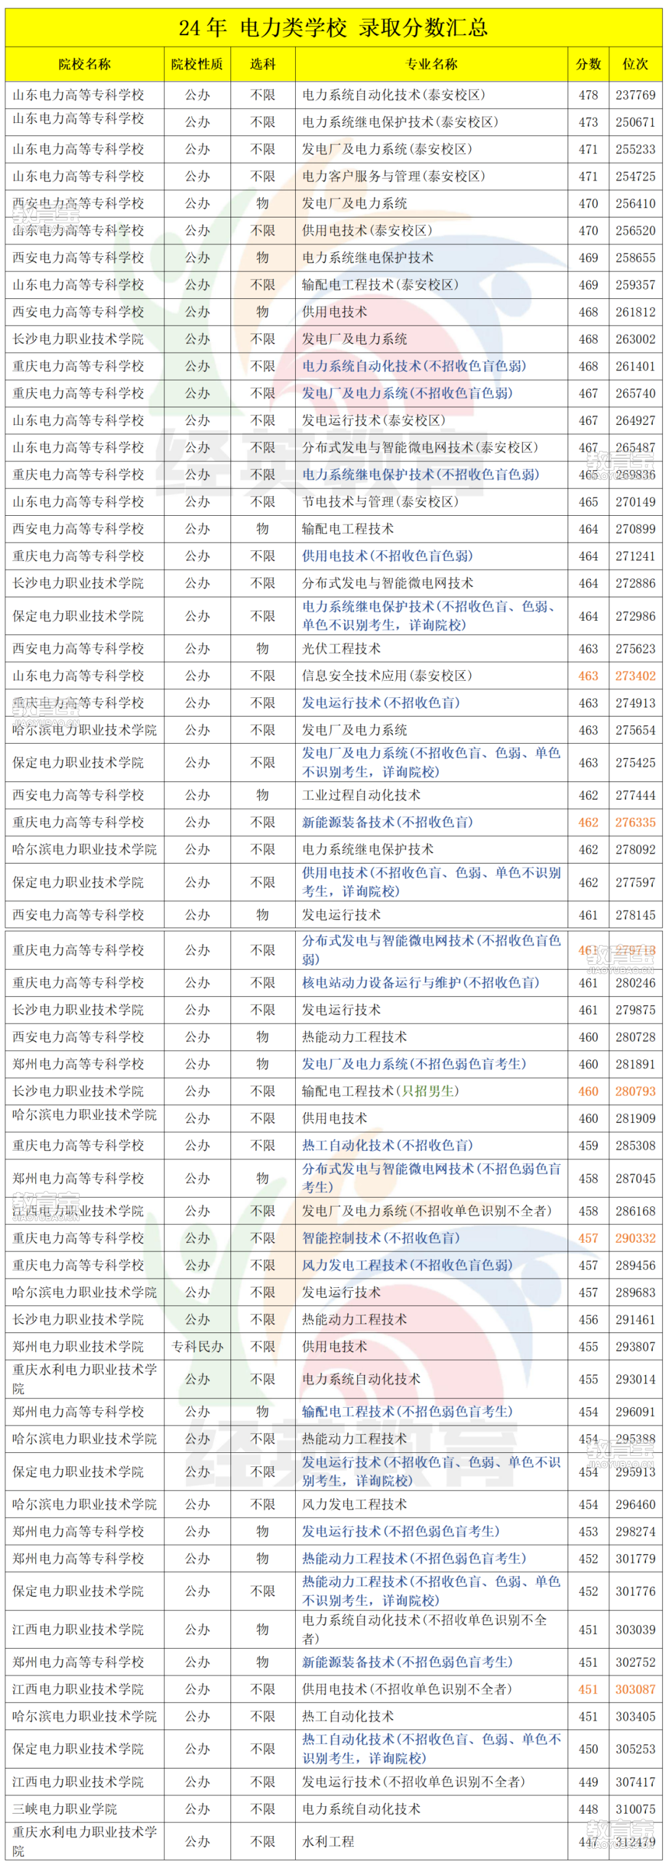Select orange rank value 280793
This screenshot has width=667, height=1863.
635,1091
